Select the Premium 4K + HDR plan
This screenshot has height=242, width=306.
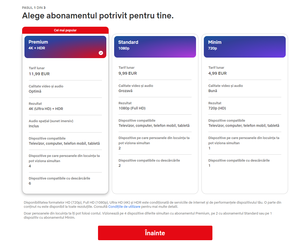[x=65, y=47]
